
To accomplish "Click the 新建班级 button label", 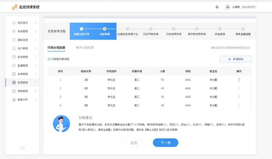I will 238,59.
